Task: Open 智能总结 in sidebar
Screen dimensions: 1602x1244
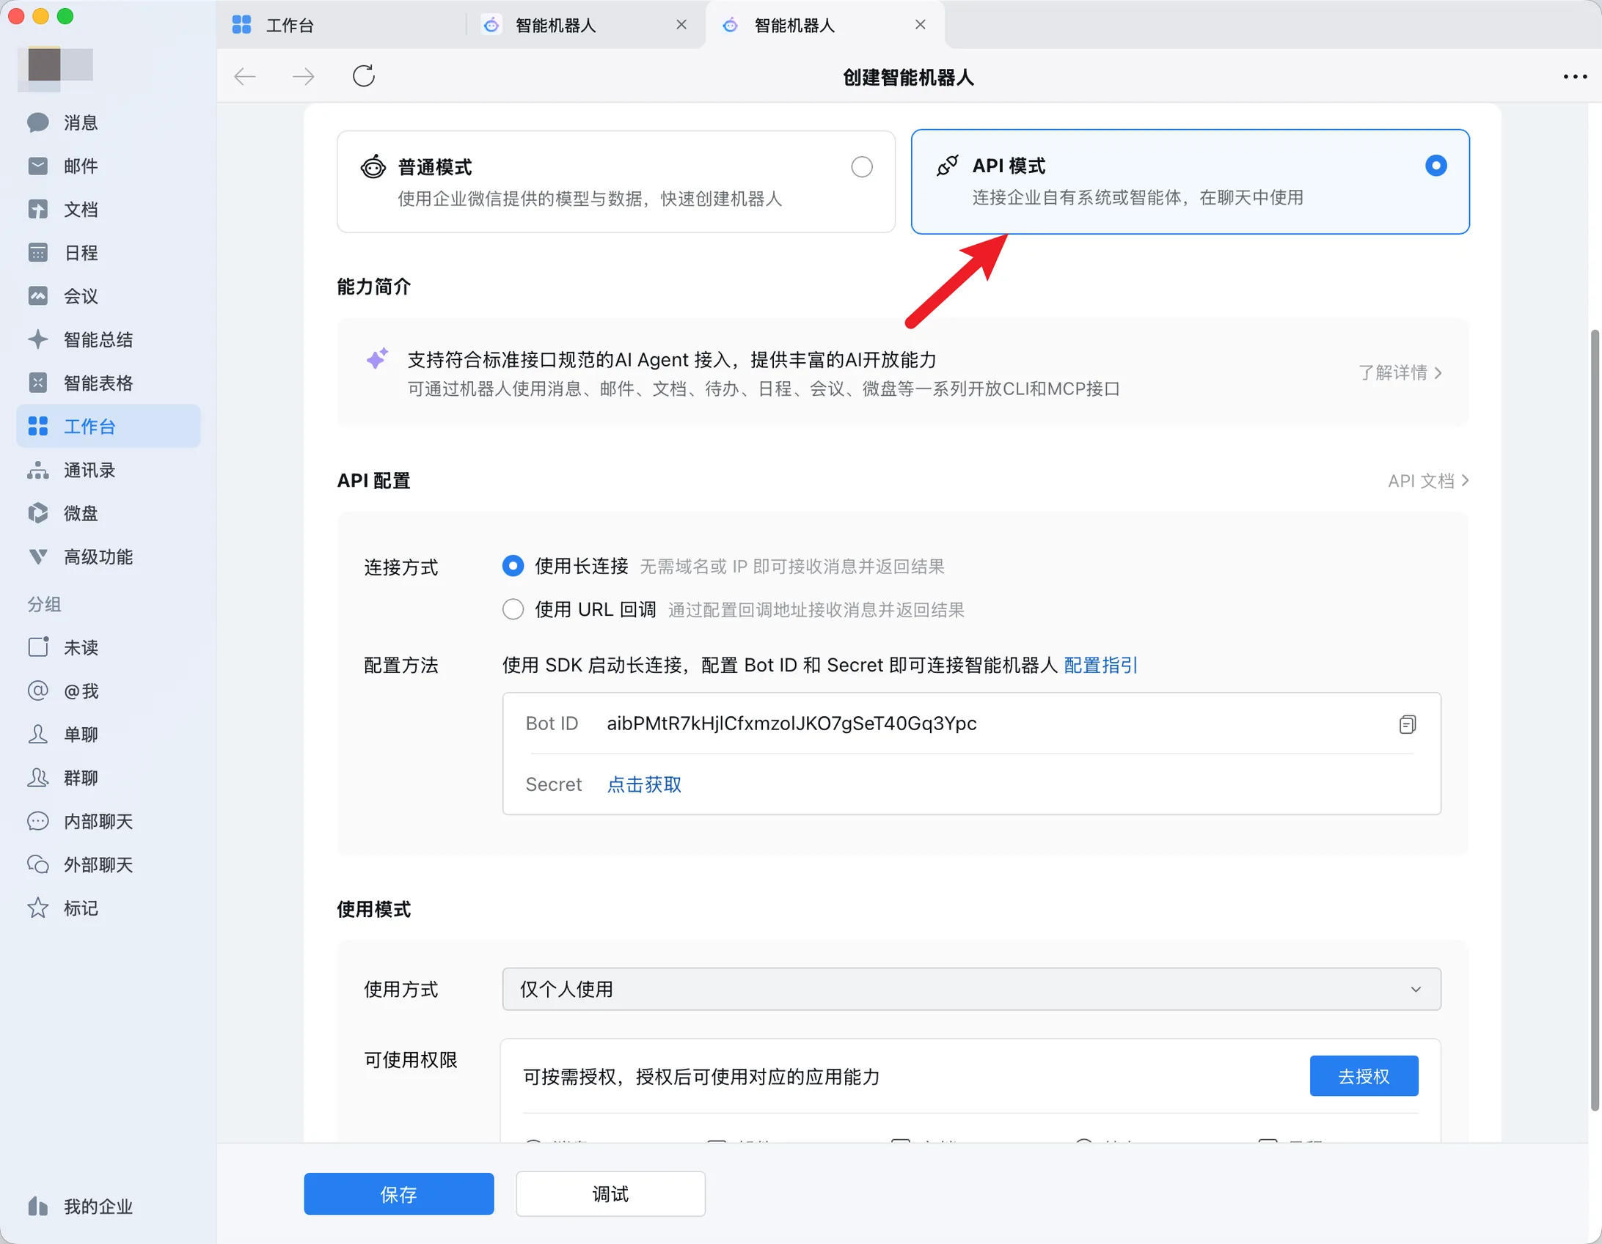Action: point(108,339)
